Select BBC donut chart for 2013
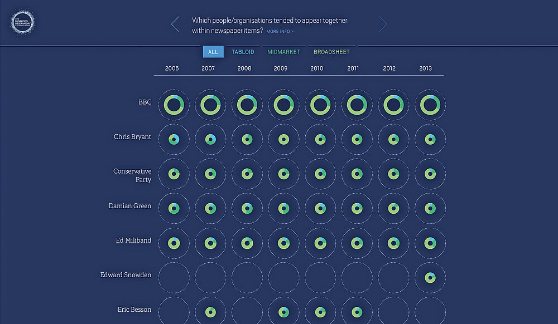This screenshot has width=558, height=324. tap(430, 105)
